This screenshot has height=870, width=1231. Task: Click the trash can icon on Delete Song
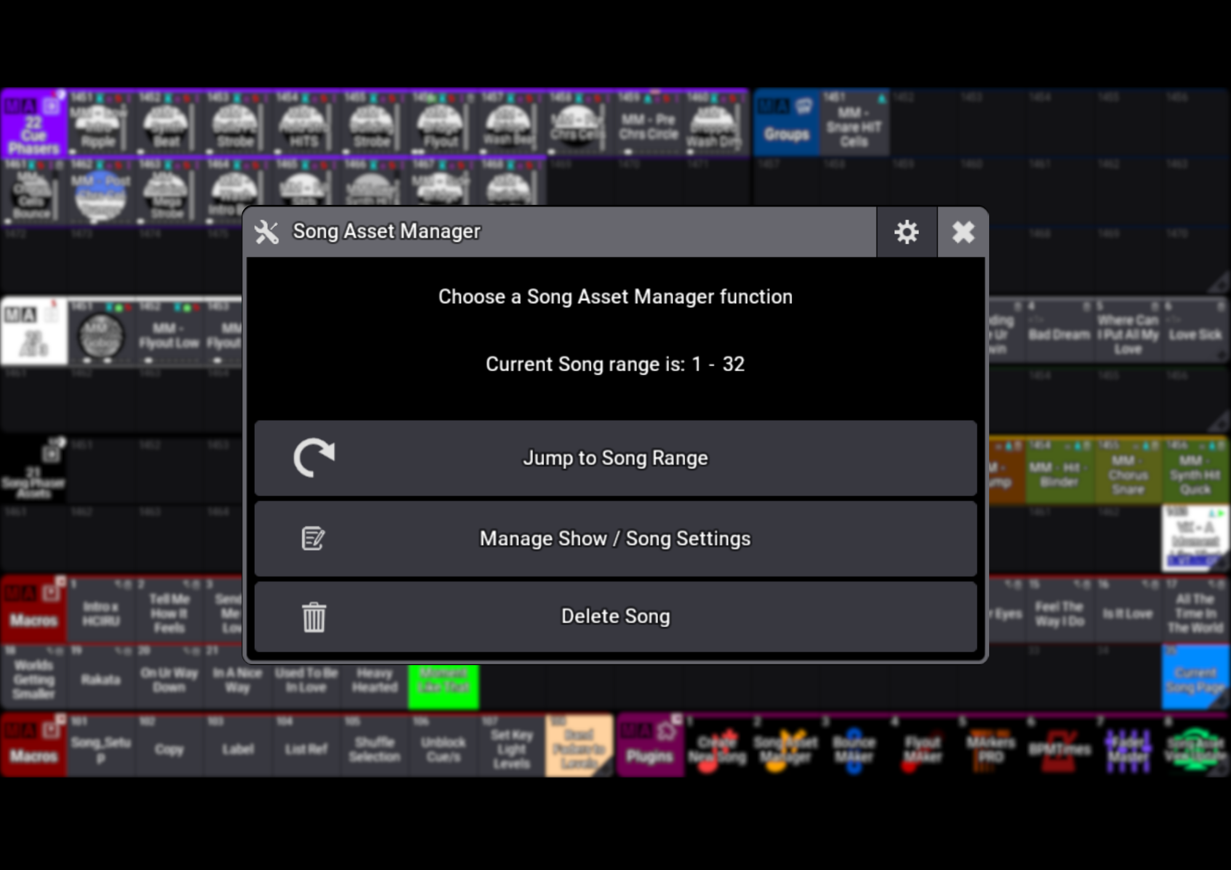pos(314,617)
